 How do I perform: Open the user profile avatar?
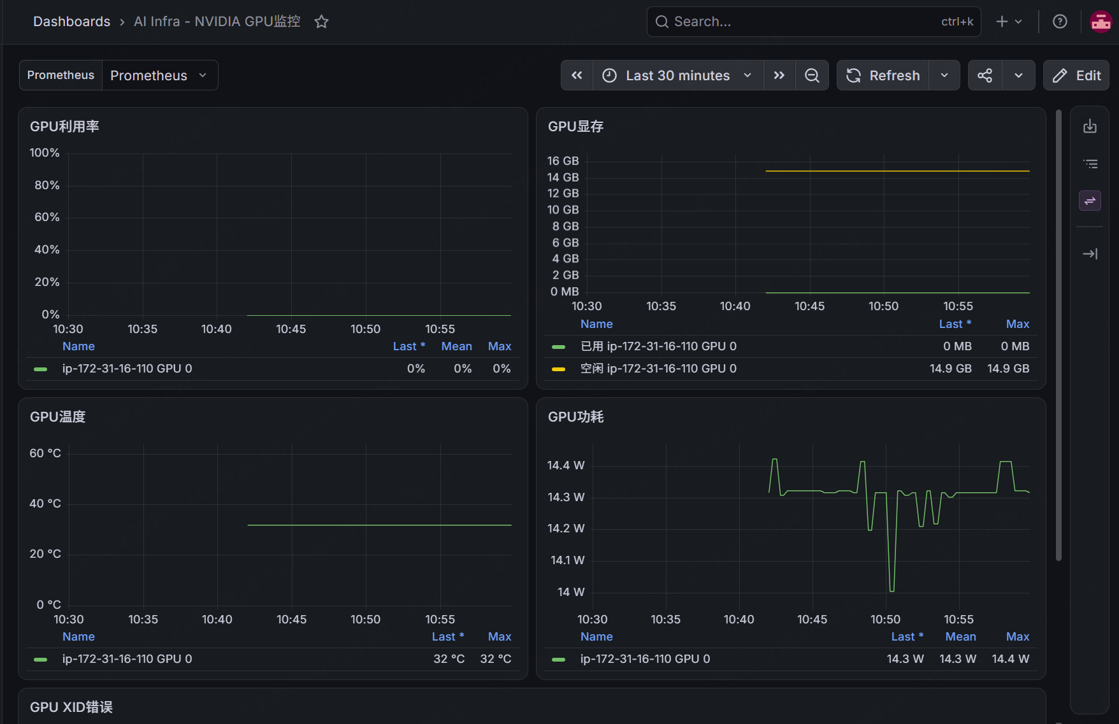click(x=1101, y=22)
